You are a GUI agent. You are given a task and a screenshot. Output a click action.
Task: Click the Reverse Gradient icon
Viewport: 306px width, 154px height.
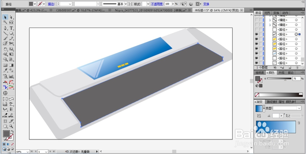(259, 116)
